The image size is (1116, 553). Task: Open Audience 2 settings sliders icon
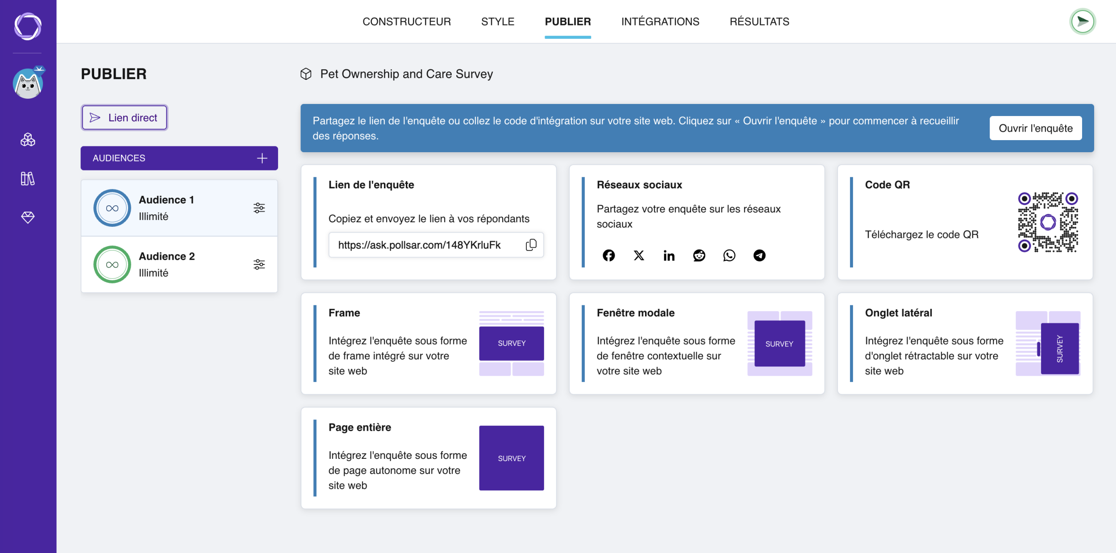click(259, 264)
